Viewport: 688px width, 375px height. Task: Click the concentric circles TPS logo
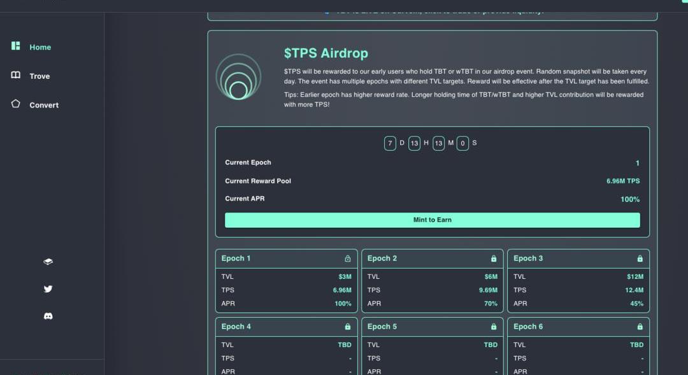pyautogui.click(x=238, y=77)
